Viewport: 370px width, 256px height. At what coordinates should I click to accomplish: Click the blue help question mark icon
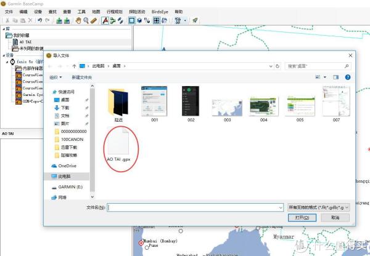point(348,77)
